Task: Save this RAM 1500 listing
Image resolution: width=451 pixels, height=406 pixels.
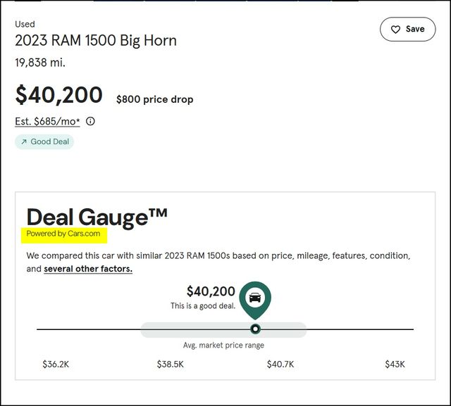Action: 407,30
